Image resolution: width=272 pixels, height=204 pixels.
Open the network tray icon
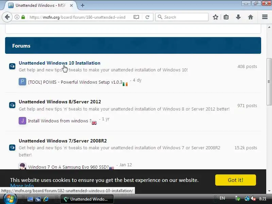247,199
